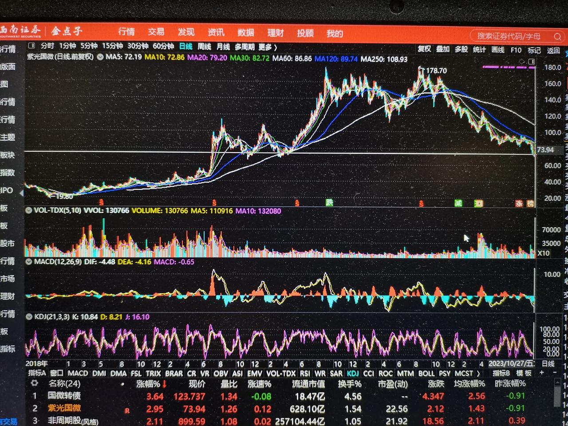
Task: Switch to 60分钟 chart period
Action: click(163, 46)
